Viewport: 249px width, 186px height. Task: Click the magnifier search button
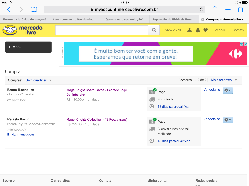154,30
